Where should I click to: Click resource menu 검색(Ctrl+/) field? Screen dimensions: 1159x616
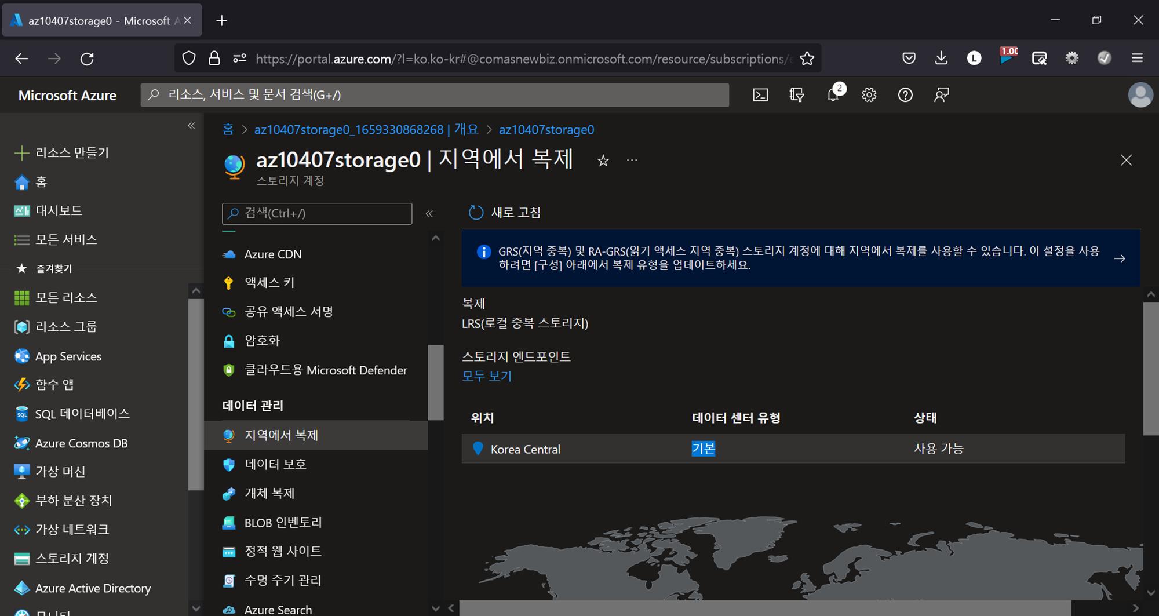(317, 213)
